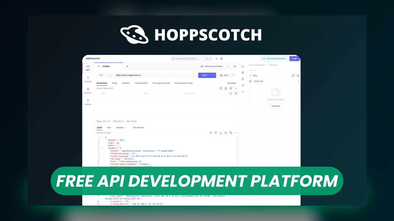This screenshot has height=221, width=394.
Task: Click the parameter Description field
Action: 205,93
